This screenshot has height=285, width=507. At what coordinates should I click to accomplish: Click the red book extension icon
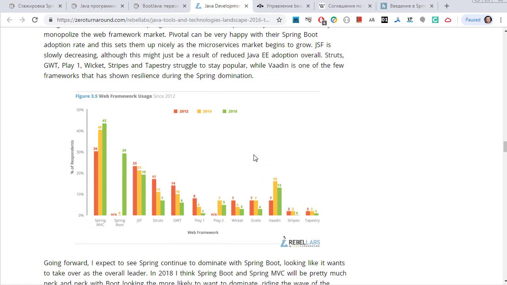click(359, 20)
